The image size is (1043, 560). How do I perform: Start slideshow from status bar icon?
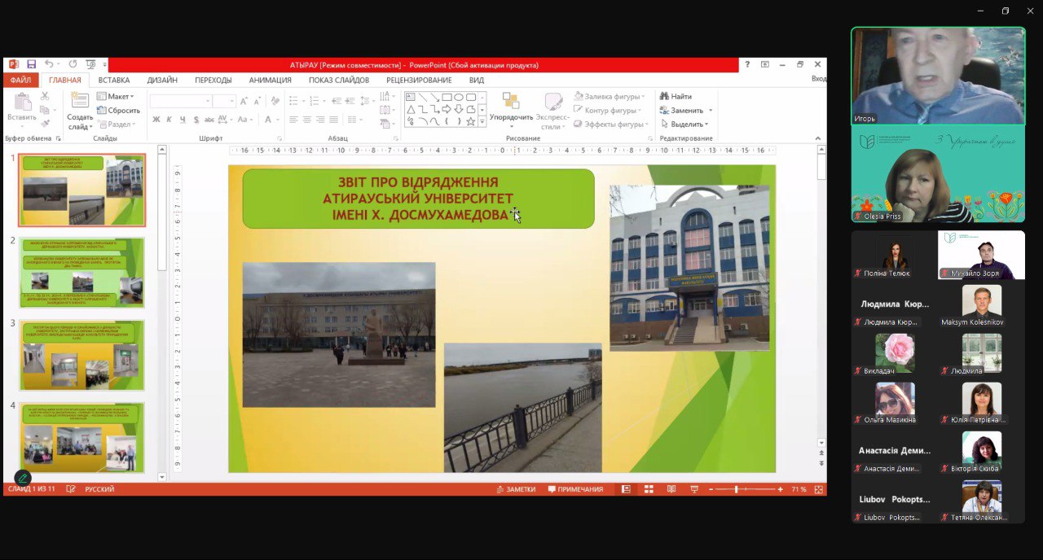pos(693,489)
